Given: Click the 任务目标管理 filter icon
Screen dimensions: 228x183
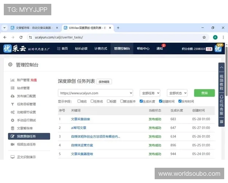Looking at the screenshot, I should (13, 104).
